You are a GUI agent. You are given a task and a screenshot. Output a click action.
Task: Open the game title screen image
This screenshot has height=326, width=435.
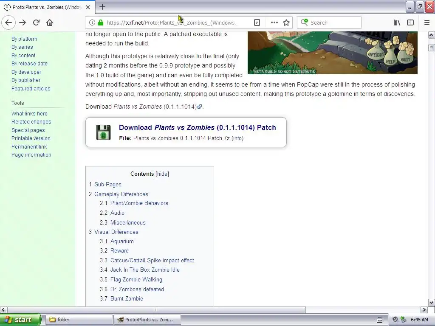(x=332, y=53)
